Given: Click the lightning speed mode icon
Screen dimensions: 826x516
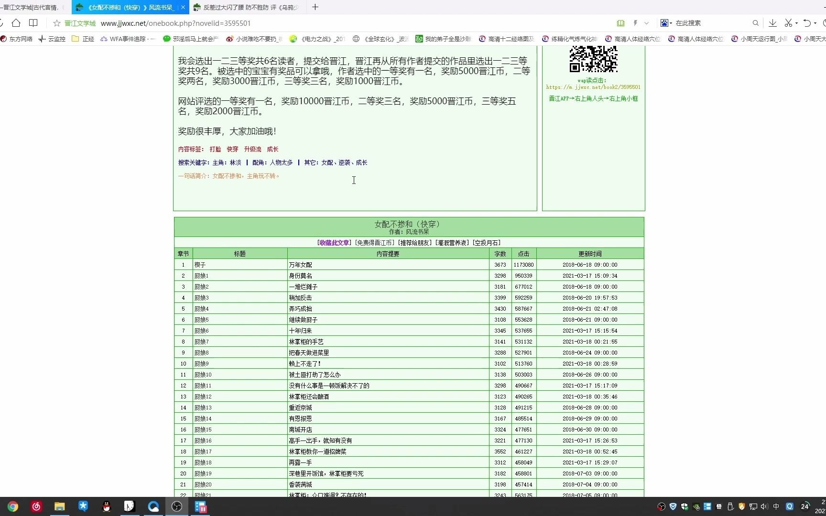Looking at the screenshot, I should click(635, 23).
